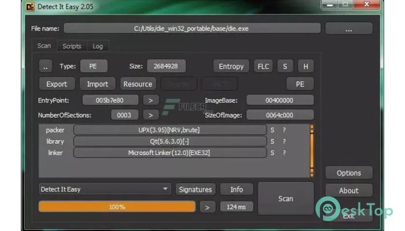Viewport: 405px width, 231px height.
Task: Open the Entropy view
Action: click(231, 66)
